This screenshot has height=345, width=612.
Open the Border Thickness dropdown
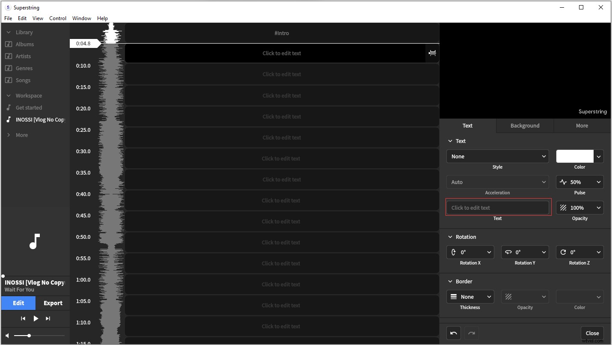point(470,297)
